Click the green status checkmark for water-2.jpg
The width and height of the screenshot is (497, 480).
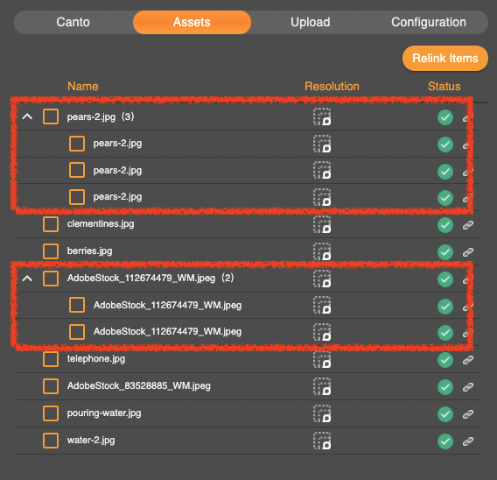pos(445,441)
